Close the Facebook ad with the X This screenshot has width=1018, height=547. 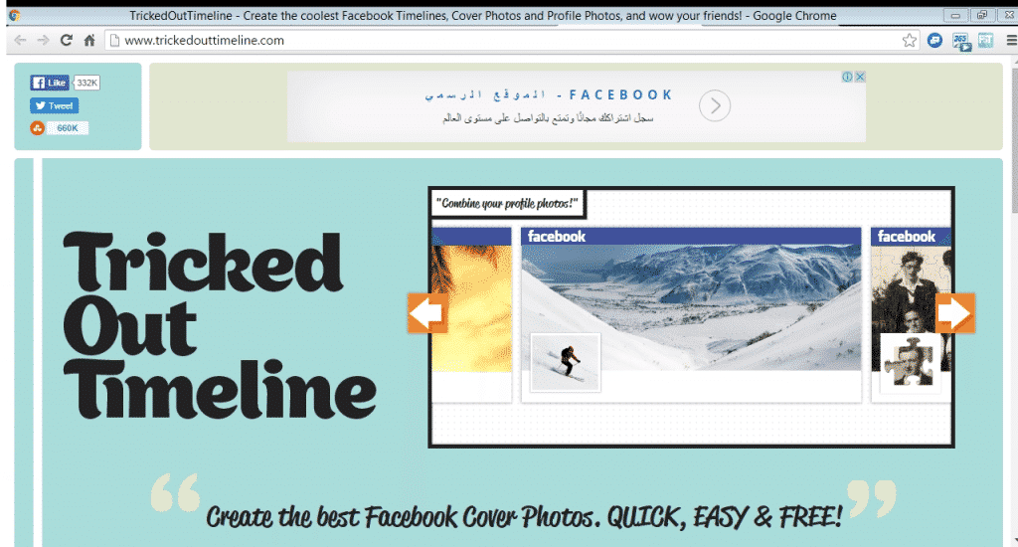[860, 77]
